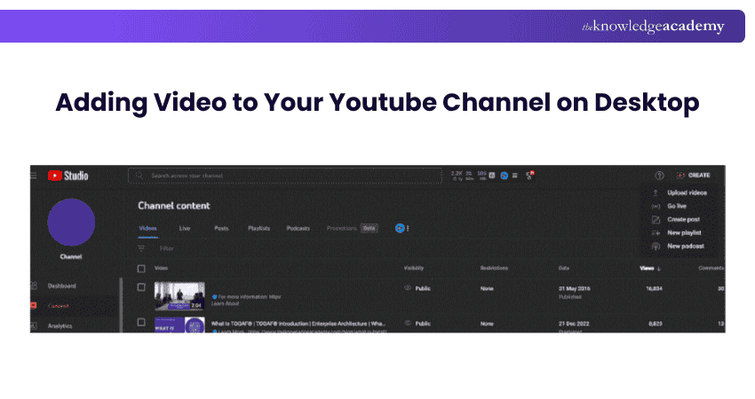Click the Filter text field

(x=167, y=248)
